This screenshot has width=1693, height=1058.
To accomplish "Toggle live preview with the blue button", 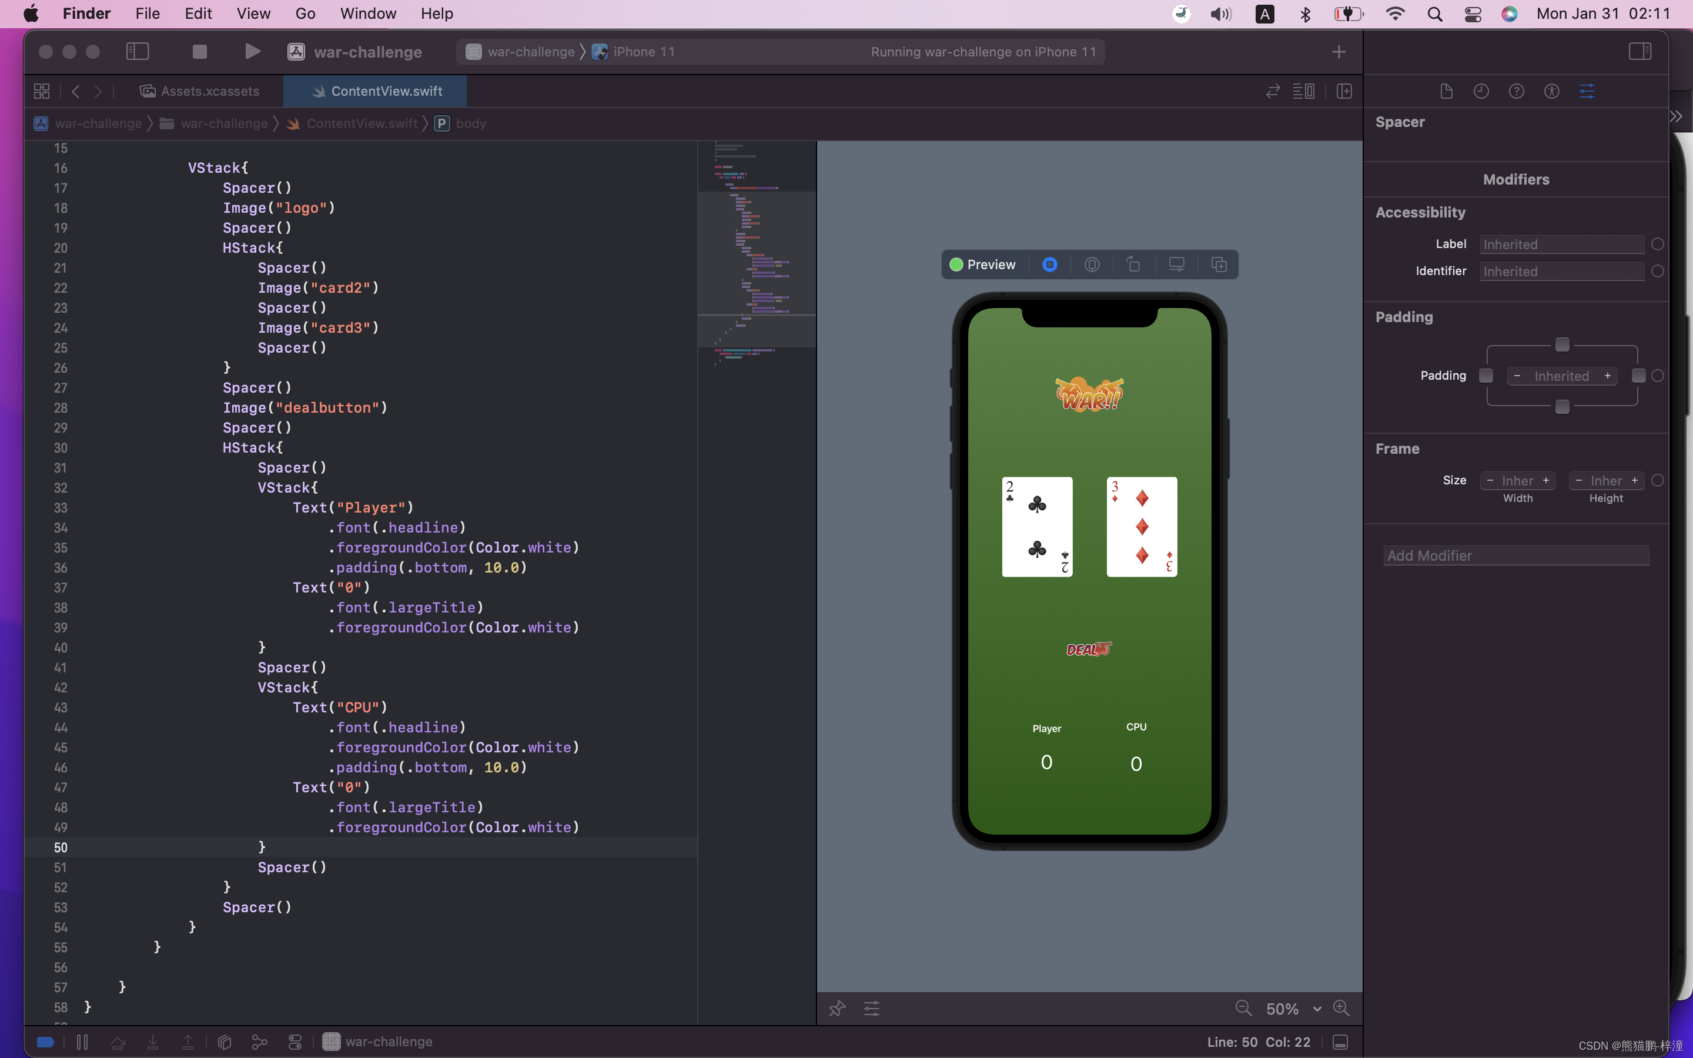I will [x=1049, y=264].
